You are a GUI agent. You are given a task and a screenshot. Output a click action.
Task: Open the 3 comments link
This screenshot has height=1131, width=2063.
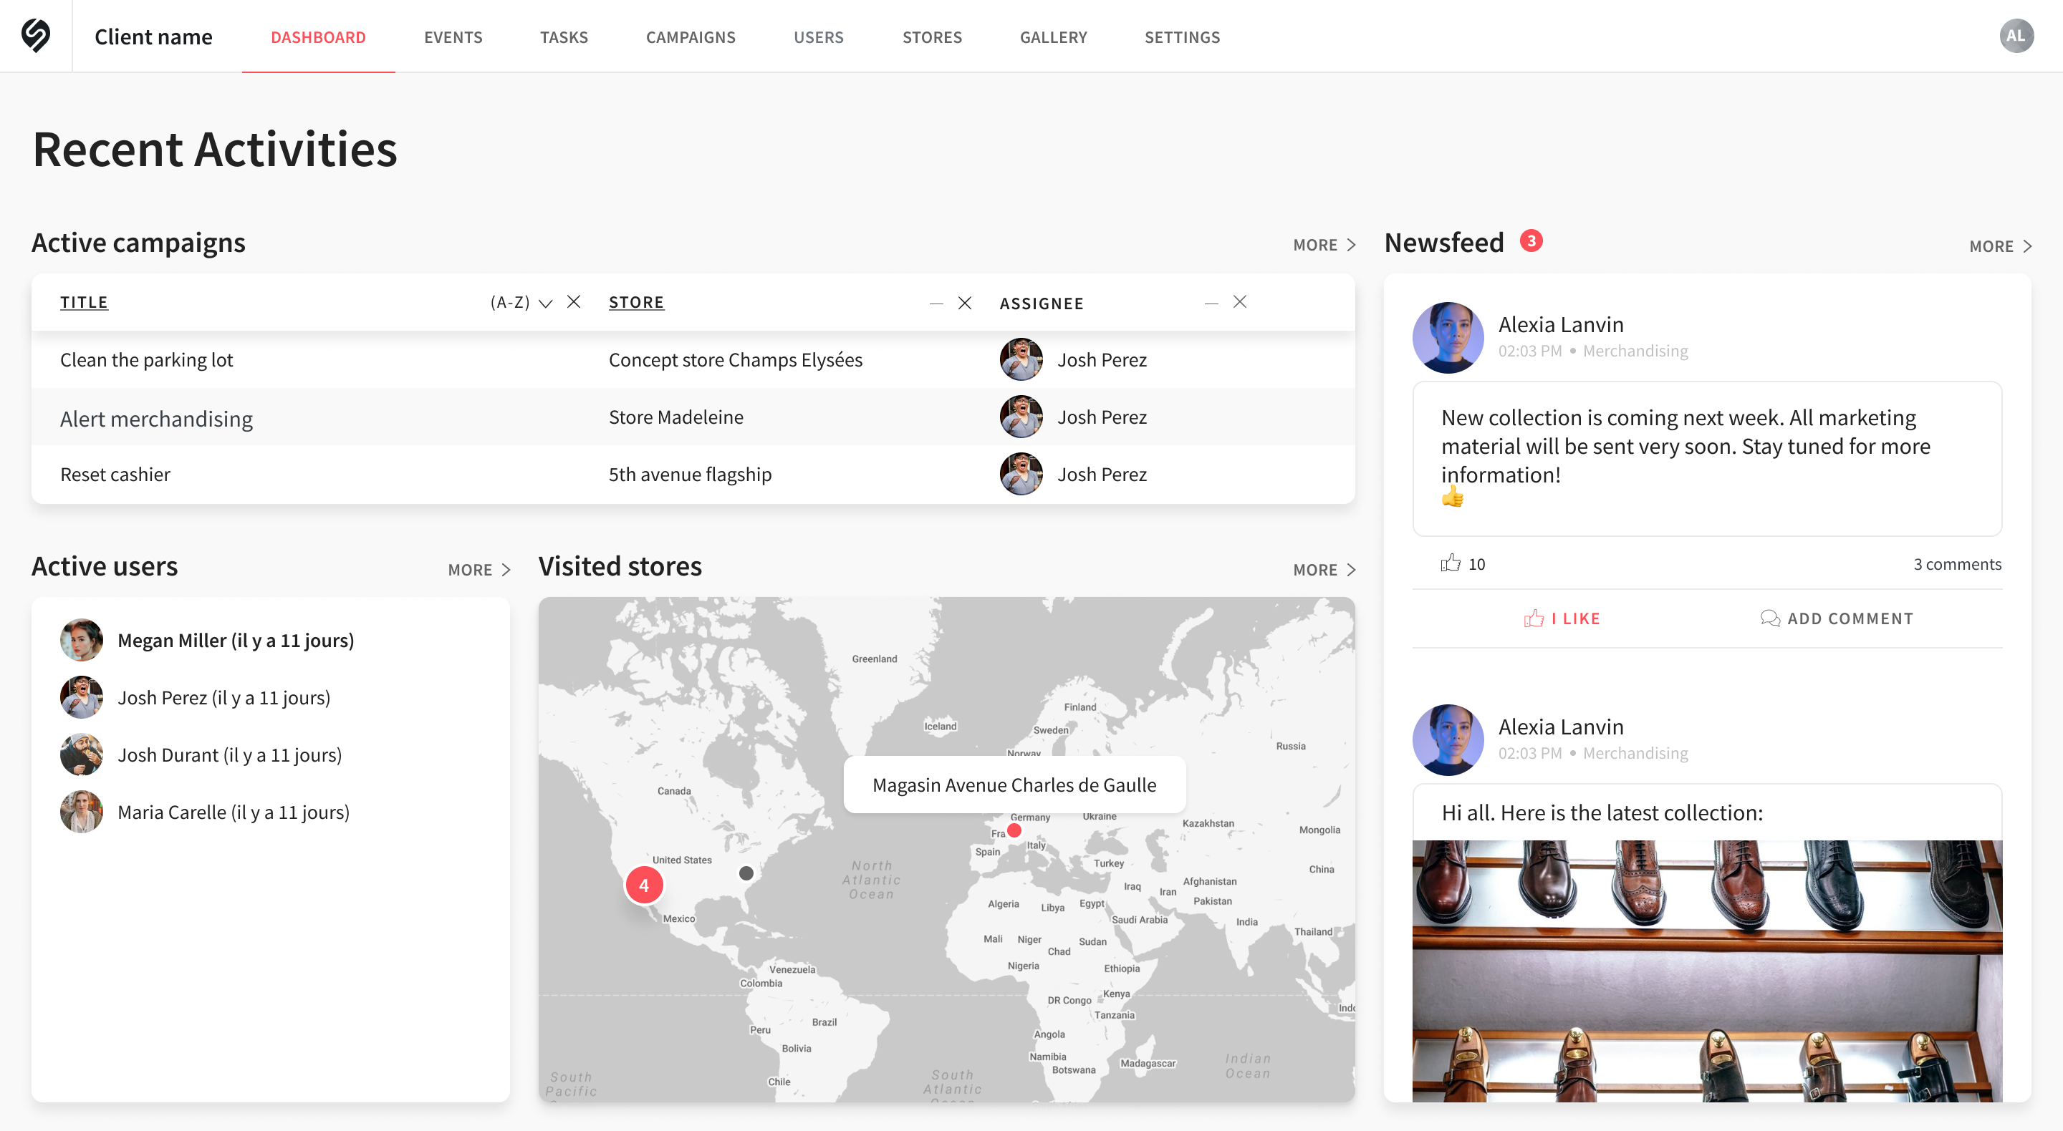point(1956,564)
